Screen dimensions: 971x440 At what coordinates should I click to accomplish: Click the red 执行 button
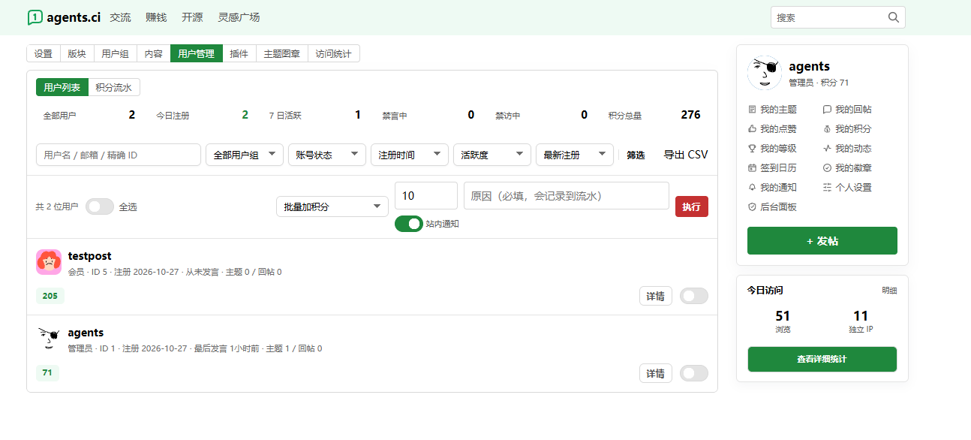coord(692,206)
